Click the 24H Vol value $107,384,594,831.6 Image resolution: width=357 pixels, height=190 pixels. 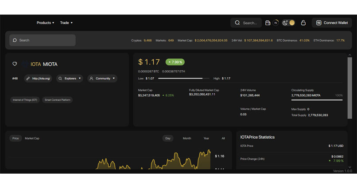click(258, 40)
